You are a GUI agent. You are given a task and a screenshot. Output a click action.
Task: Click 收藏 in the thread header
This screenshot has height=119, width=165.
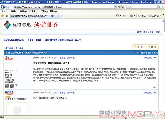coord(156,53)
